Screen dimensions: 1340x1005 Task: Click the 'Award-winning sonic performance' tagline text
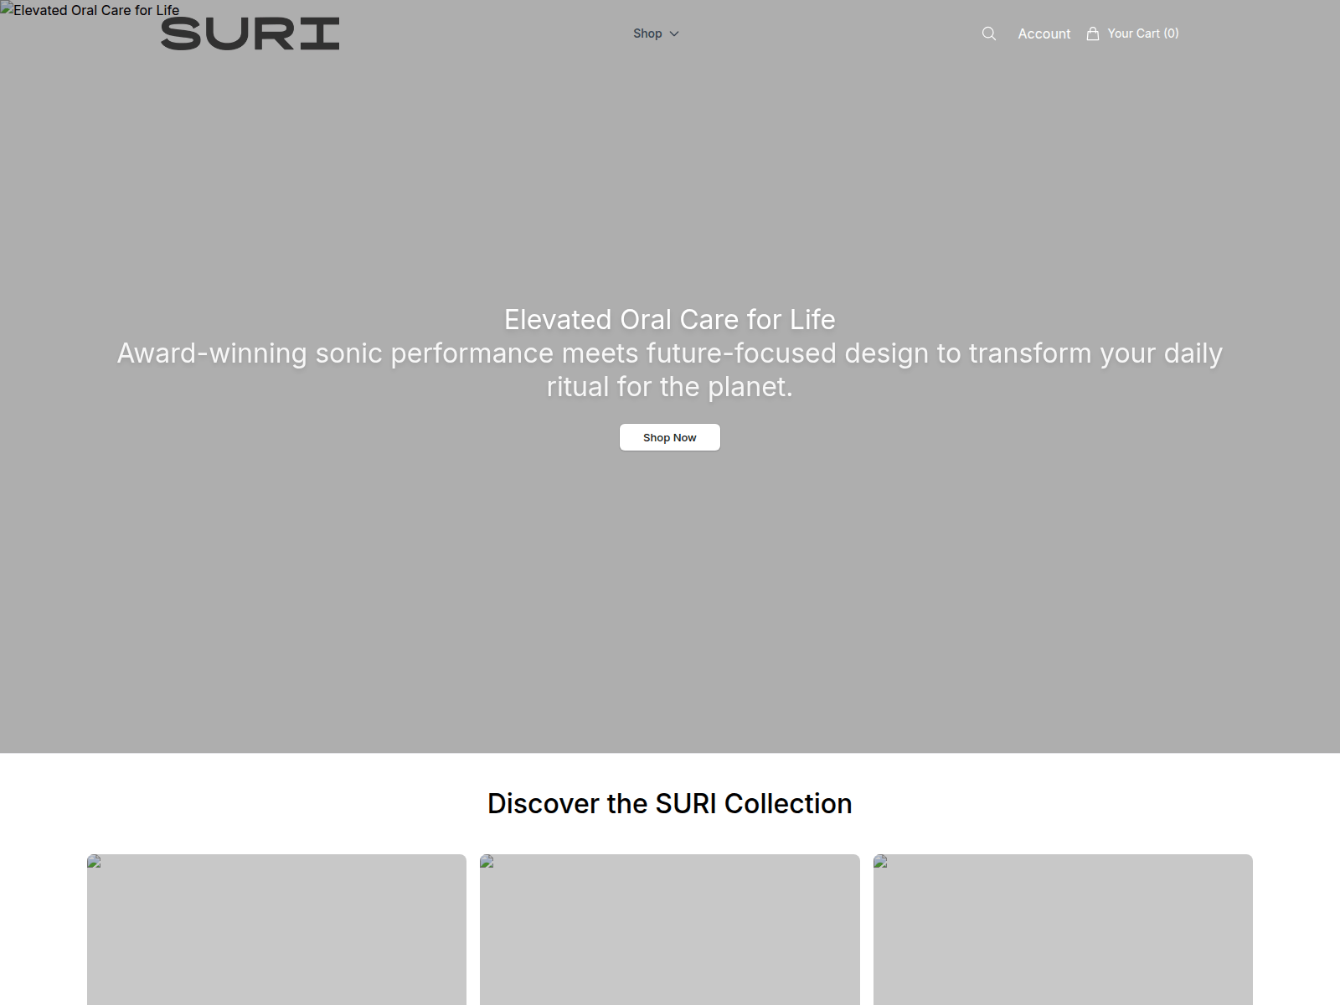(x=670, y=370)
